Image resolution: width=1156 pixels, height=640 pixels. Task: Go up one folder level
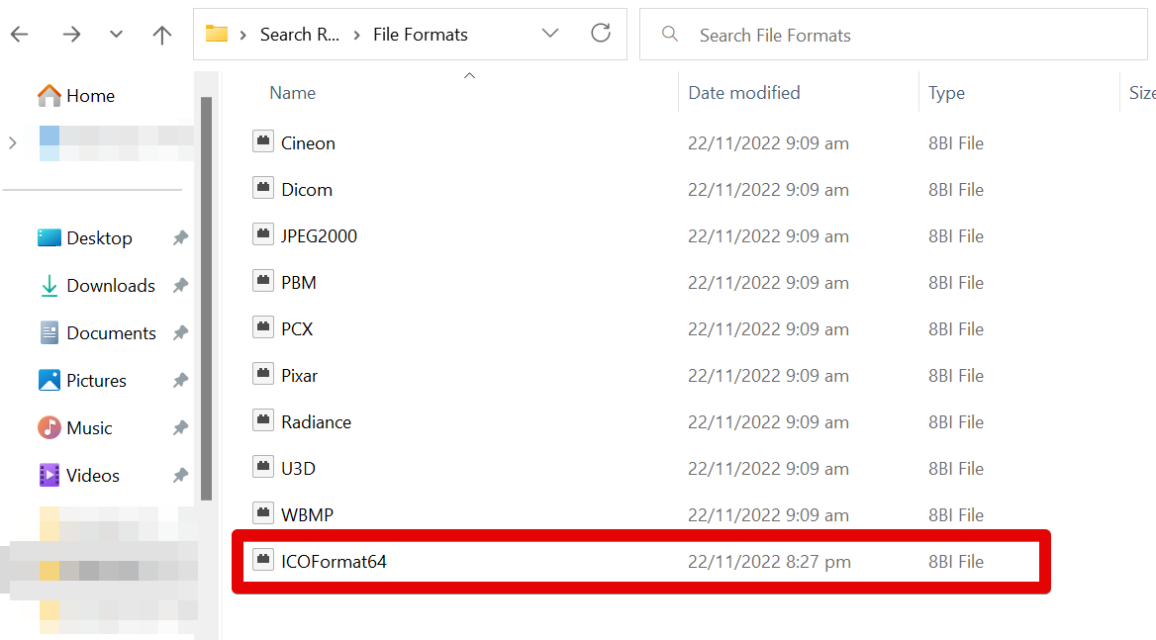click(162, 35)
